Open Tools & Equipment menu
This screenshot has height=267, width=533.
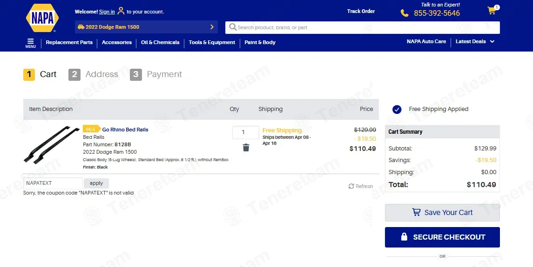212,42
